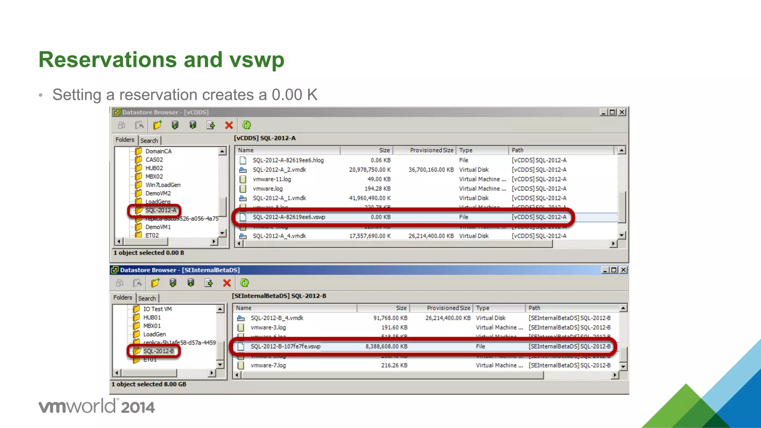Refresh the SEInternalBetaDS datastore browser

click(x=245, y=283)
